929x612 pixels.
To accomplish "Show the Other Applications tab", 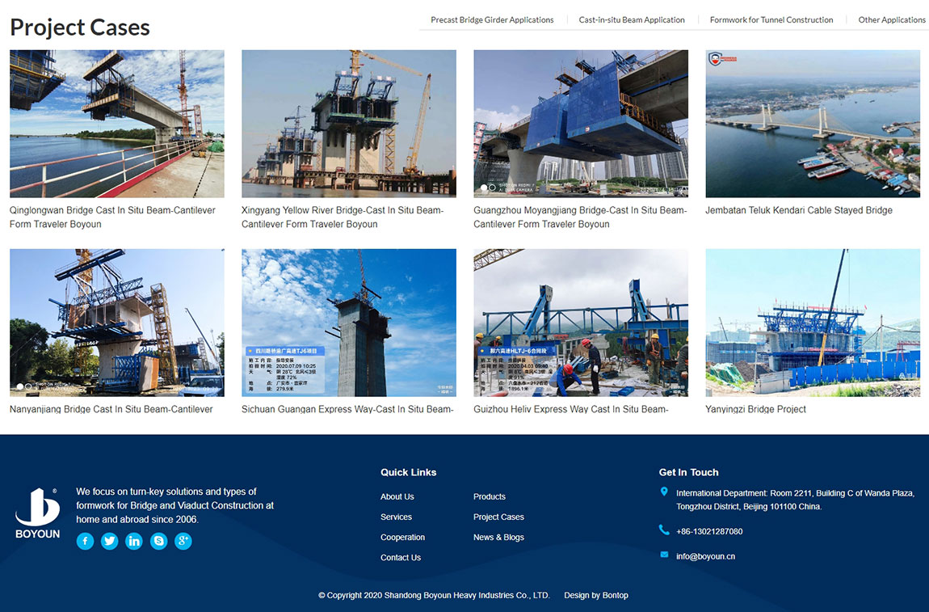I will coord(891,20).
